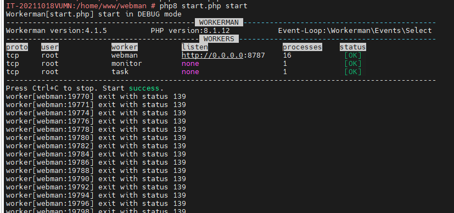Viewport: 454px width, 213px height.
Task: Click the 'proto' column header
Action: pos(17,47)
